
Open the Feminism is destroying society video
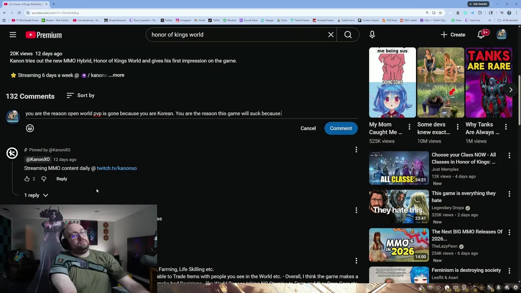pos(466,270)
